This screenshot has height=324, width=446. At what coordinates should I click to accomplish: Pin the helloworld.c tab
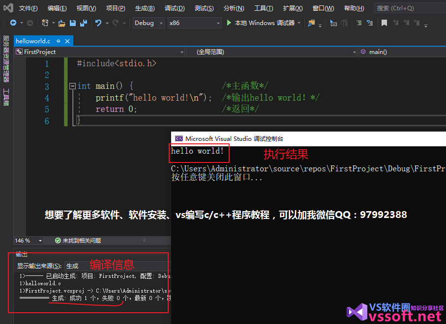[59, 41]
